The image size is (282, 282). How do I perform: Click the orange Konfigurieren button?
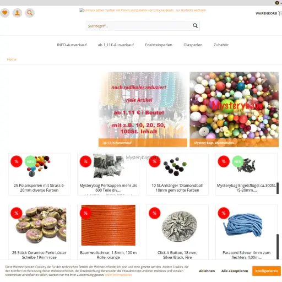[267, 271]
